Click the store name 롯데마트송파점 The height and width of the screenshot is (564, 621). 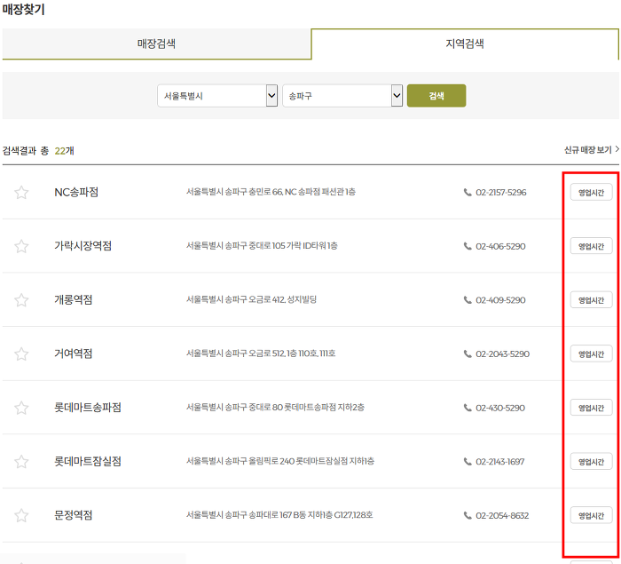coord(88,408)
